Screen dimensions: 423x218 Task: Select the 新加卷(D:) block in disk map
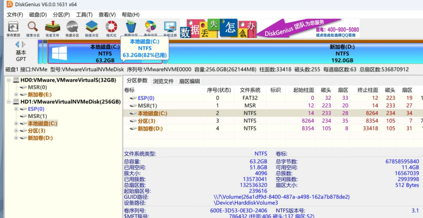[x=342, y=53]
